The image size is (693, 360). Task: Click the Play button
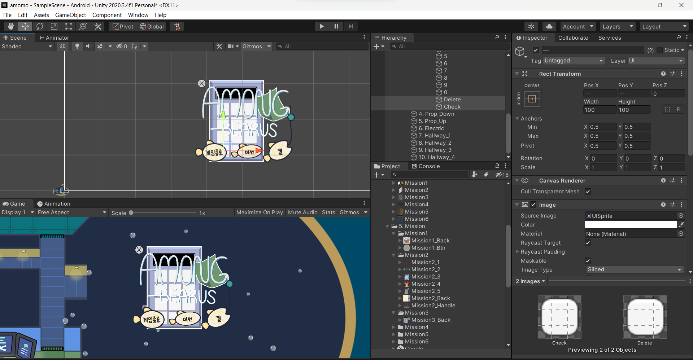(x=322, y=26)
